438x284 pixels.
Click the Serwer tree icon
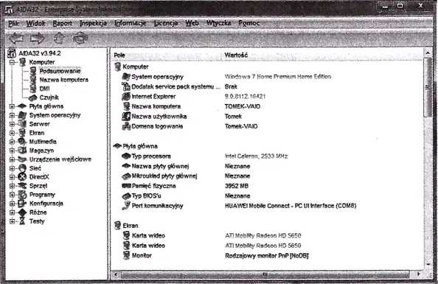click(22, 124)
